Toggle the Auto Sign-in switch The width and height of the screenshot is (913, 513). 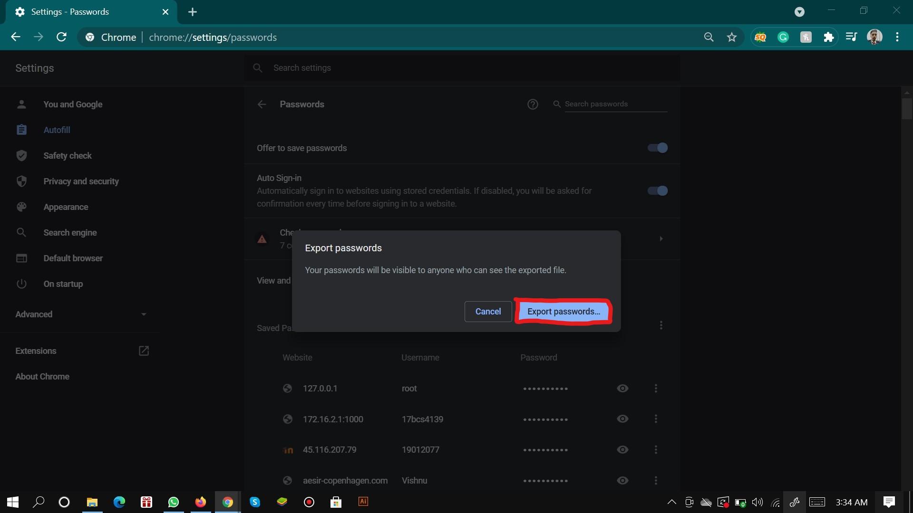[658, 190]
